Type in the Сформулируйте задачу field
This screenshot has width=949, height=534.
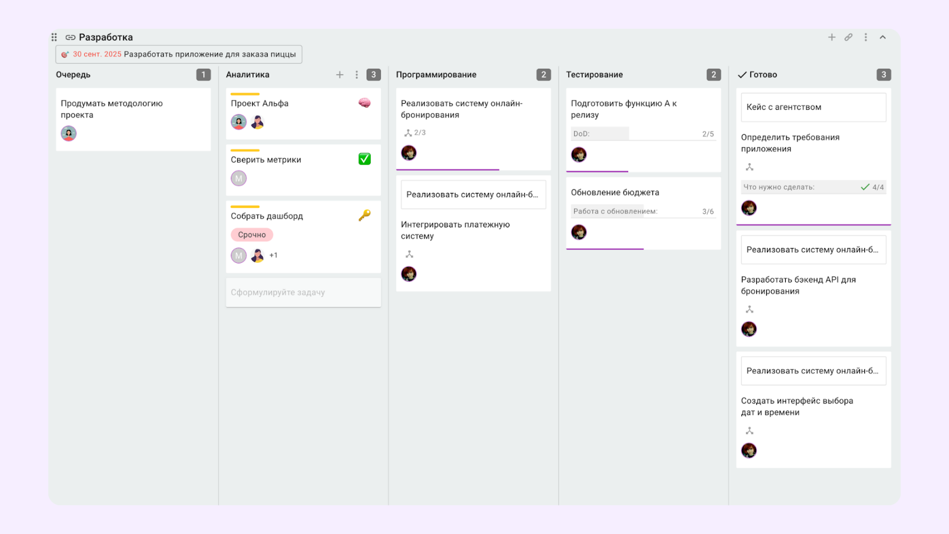(x=303, y=293)
